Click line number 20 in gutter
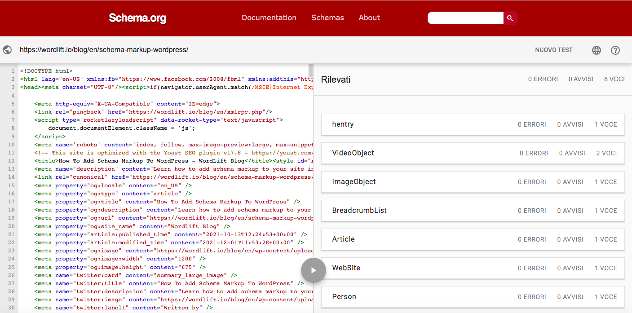 11,226
